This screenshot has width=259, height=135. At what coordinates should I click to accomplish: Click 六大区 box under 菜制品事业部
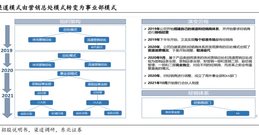(98, 103)
